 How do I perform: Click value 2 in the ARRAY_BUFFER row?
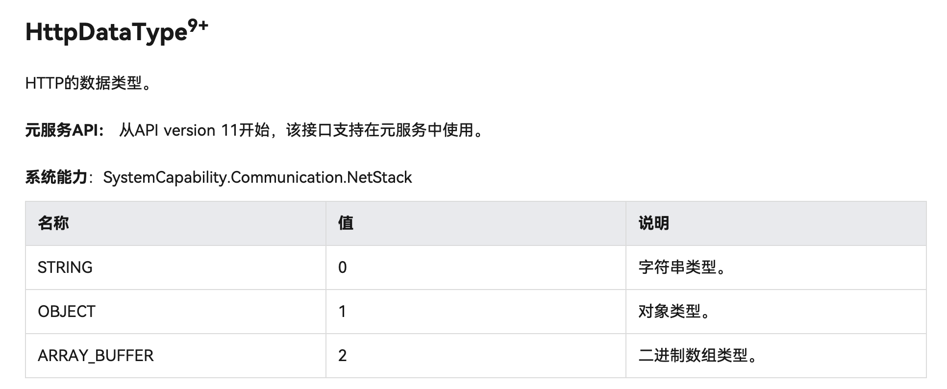tap(343, 356)
